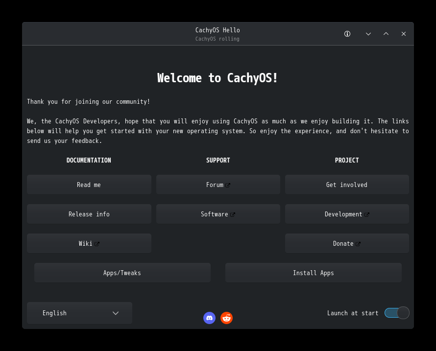436x351 pixels.
Task: Open the Forum external link
Action: point(218,185)
